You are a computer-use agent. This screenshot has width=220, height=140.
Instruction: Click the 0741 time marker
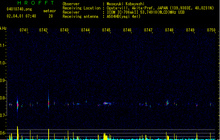pos(24,30)
